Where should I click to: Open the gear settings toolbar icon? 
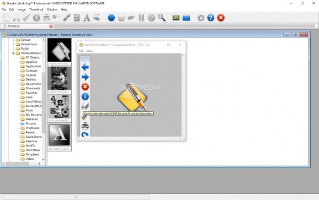(201, 18)
